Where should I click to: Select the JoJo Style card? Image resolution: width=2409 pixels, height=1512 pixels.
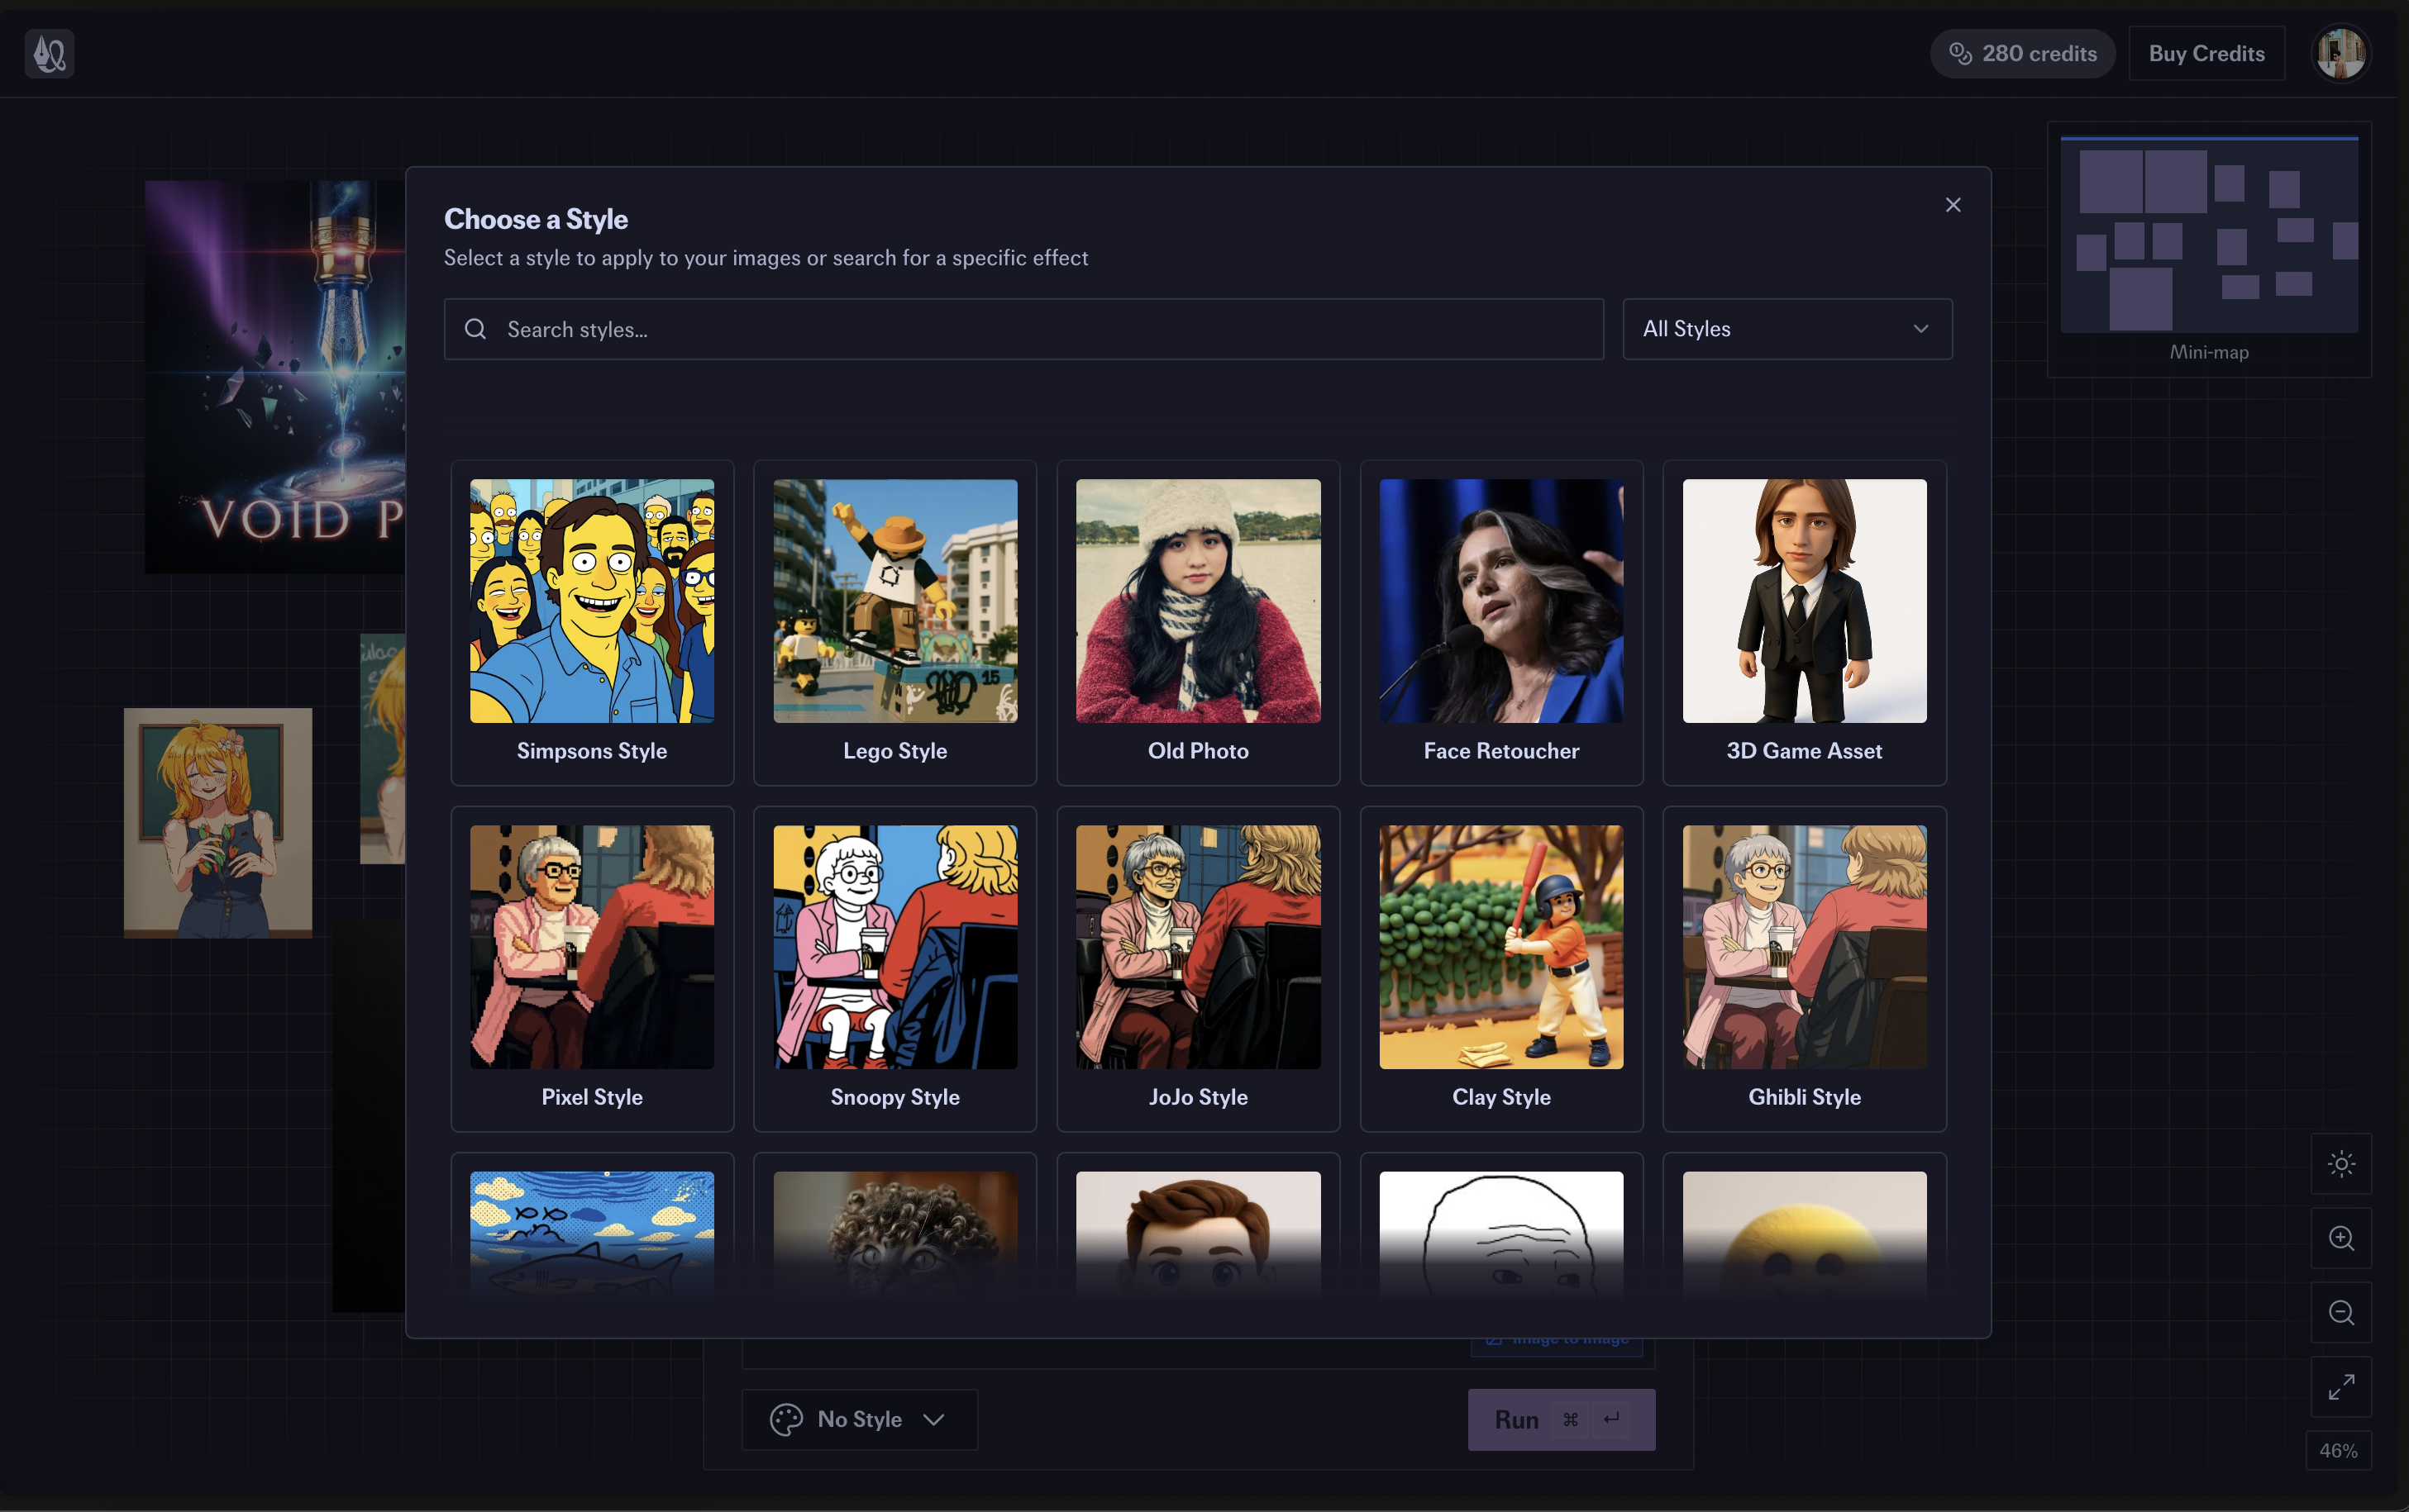(1198, 969)
